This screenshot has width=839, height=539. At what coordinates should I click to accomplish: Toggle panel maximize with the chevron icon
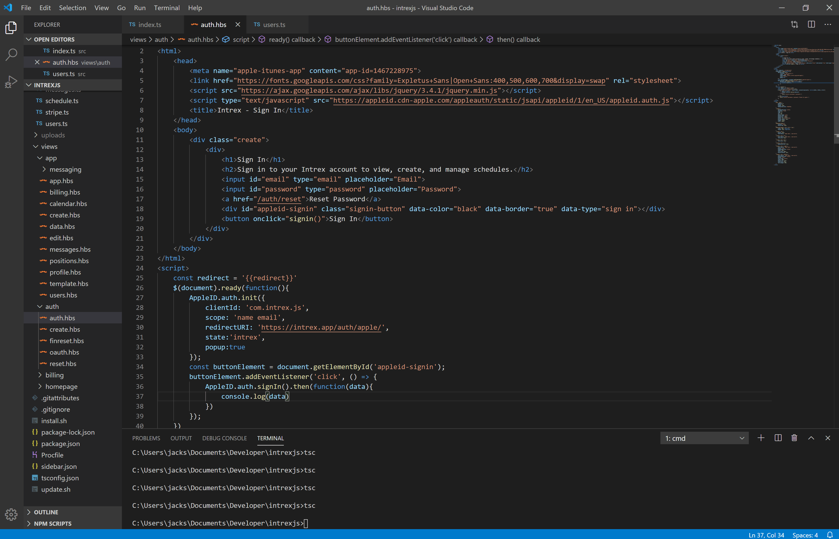click(x=811, y=438)
